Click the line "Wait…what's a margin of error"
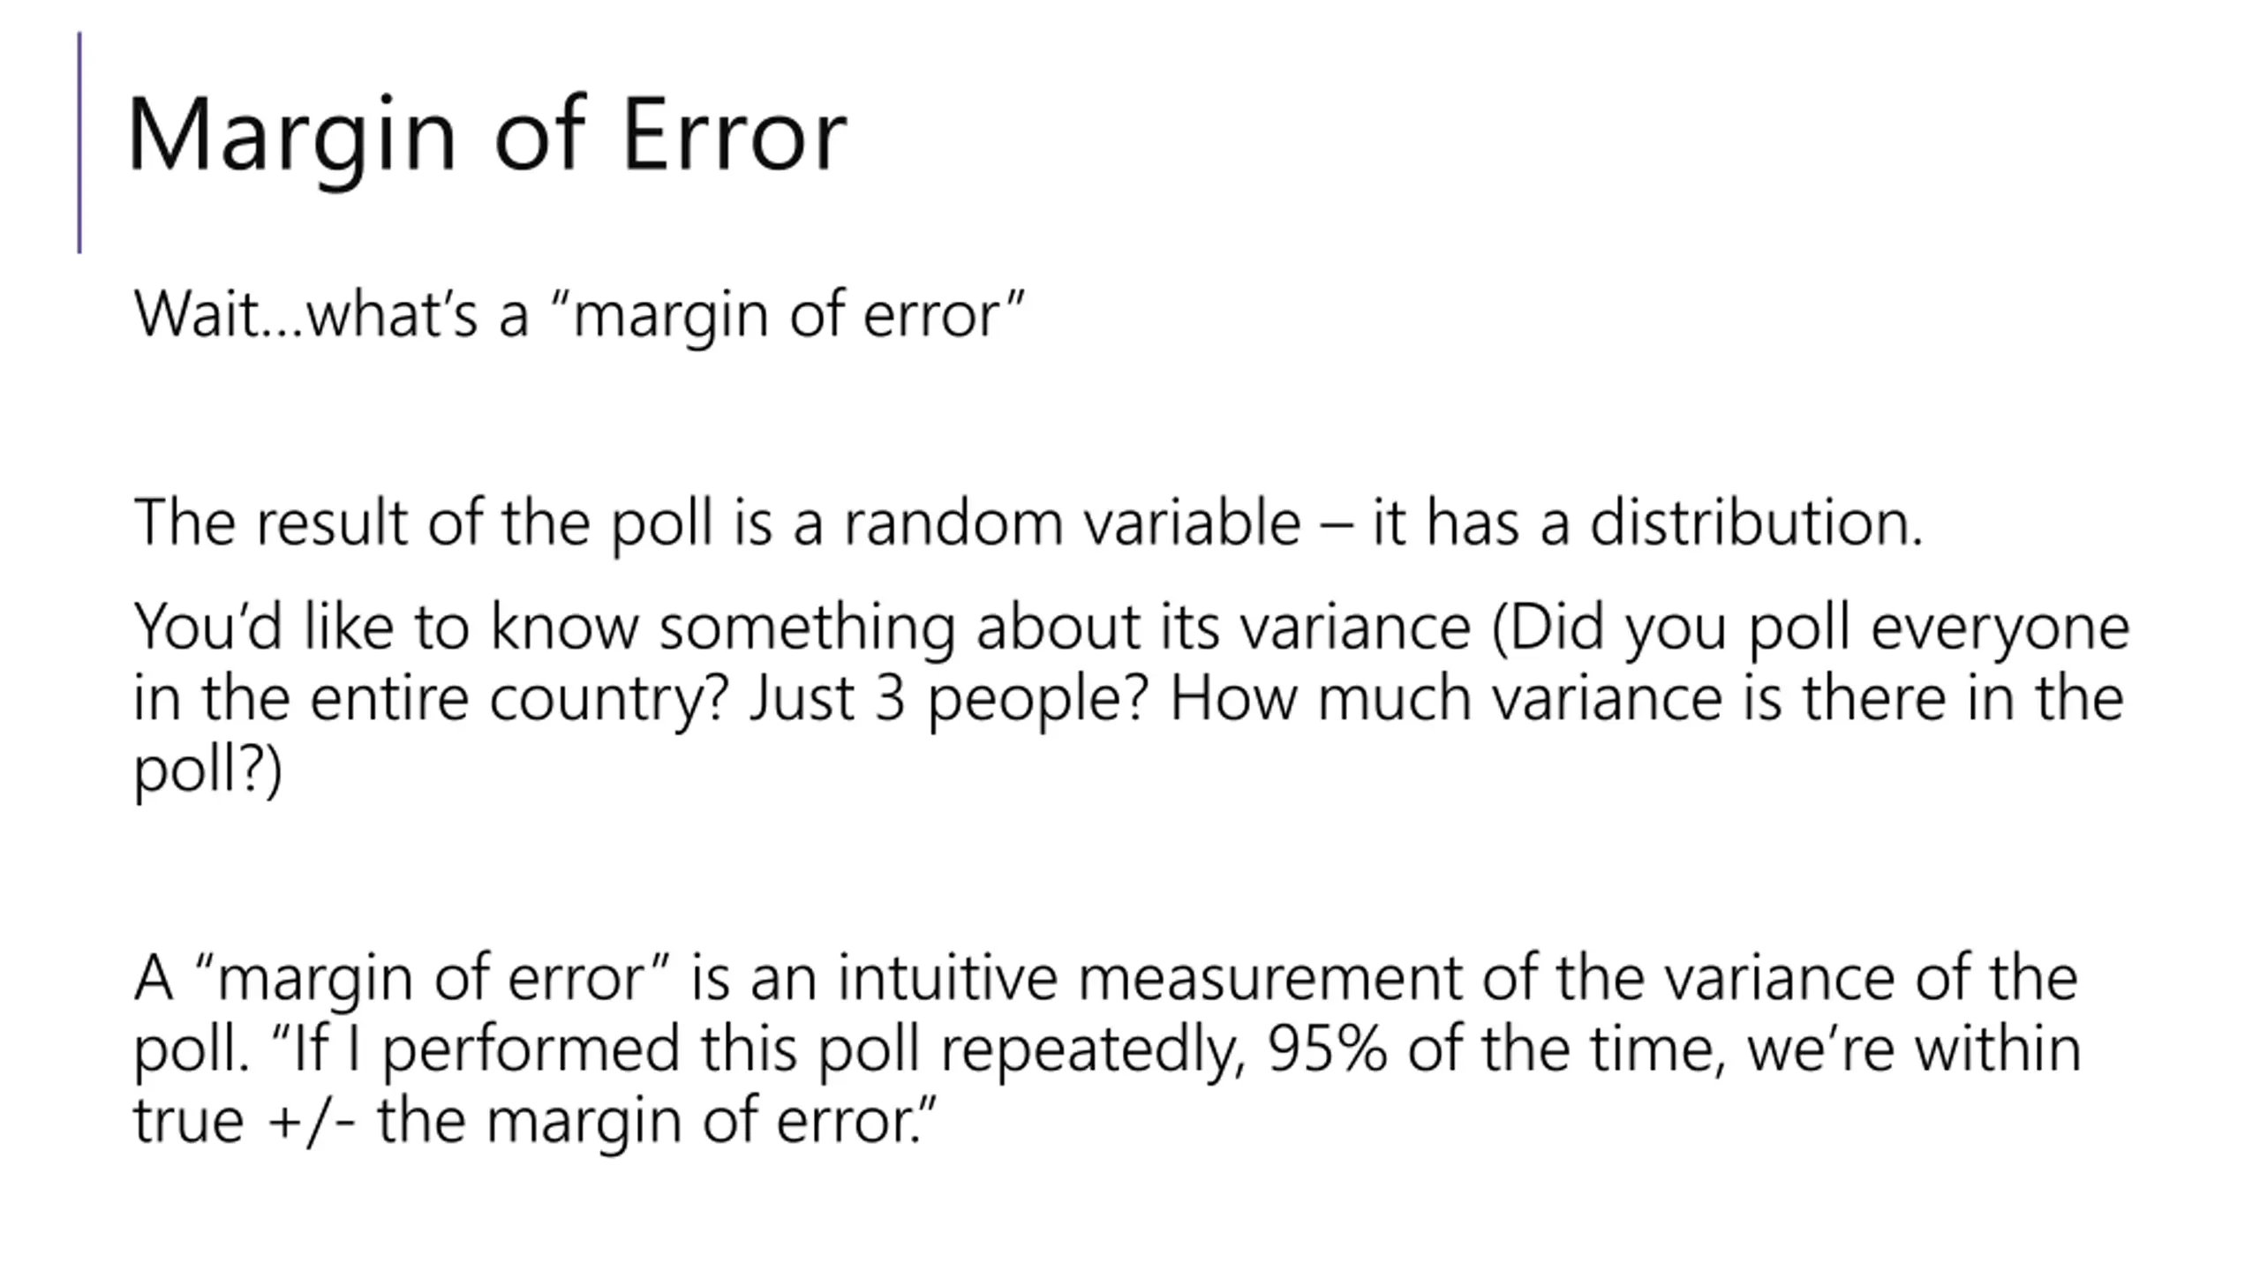Screen dimensions: 2260x1271 [x=579, y=315]
